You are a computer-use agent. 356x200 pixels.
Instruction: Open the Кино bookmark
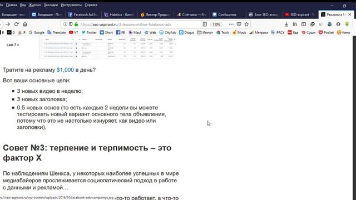click(x=344, y=32)
